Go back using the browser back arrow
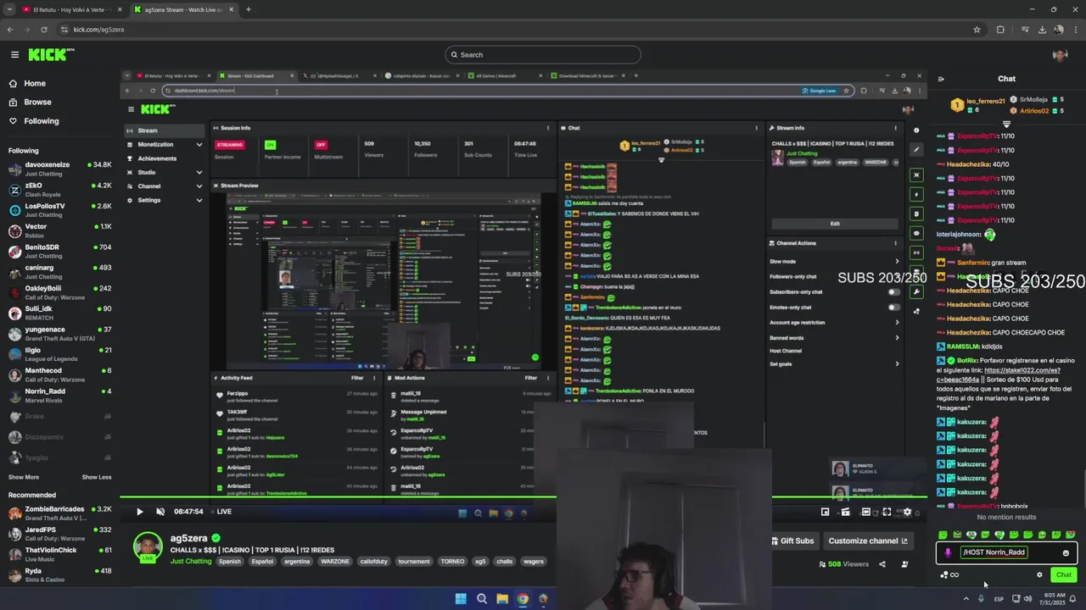The height and width of the screenshot is (610, 1086). [x=10, y=30]
